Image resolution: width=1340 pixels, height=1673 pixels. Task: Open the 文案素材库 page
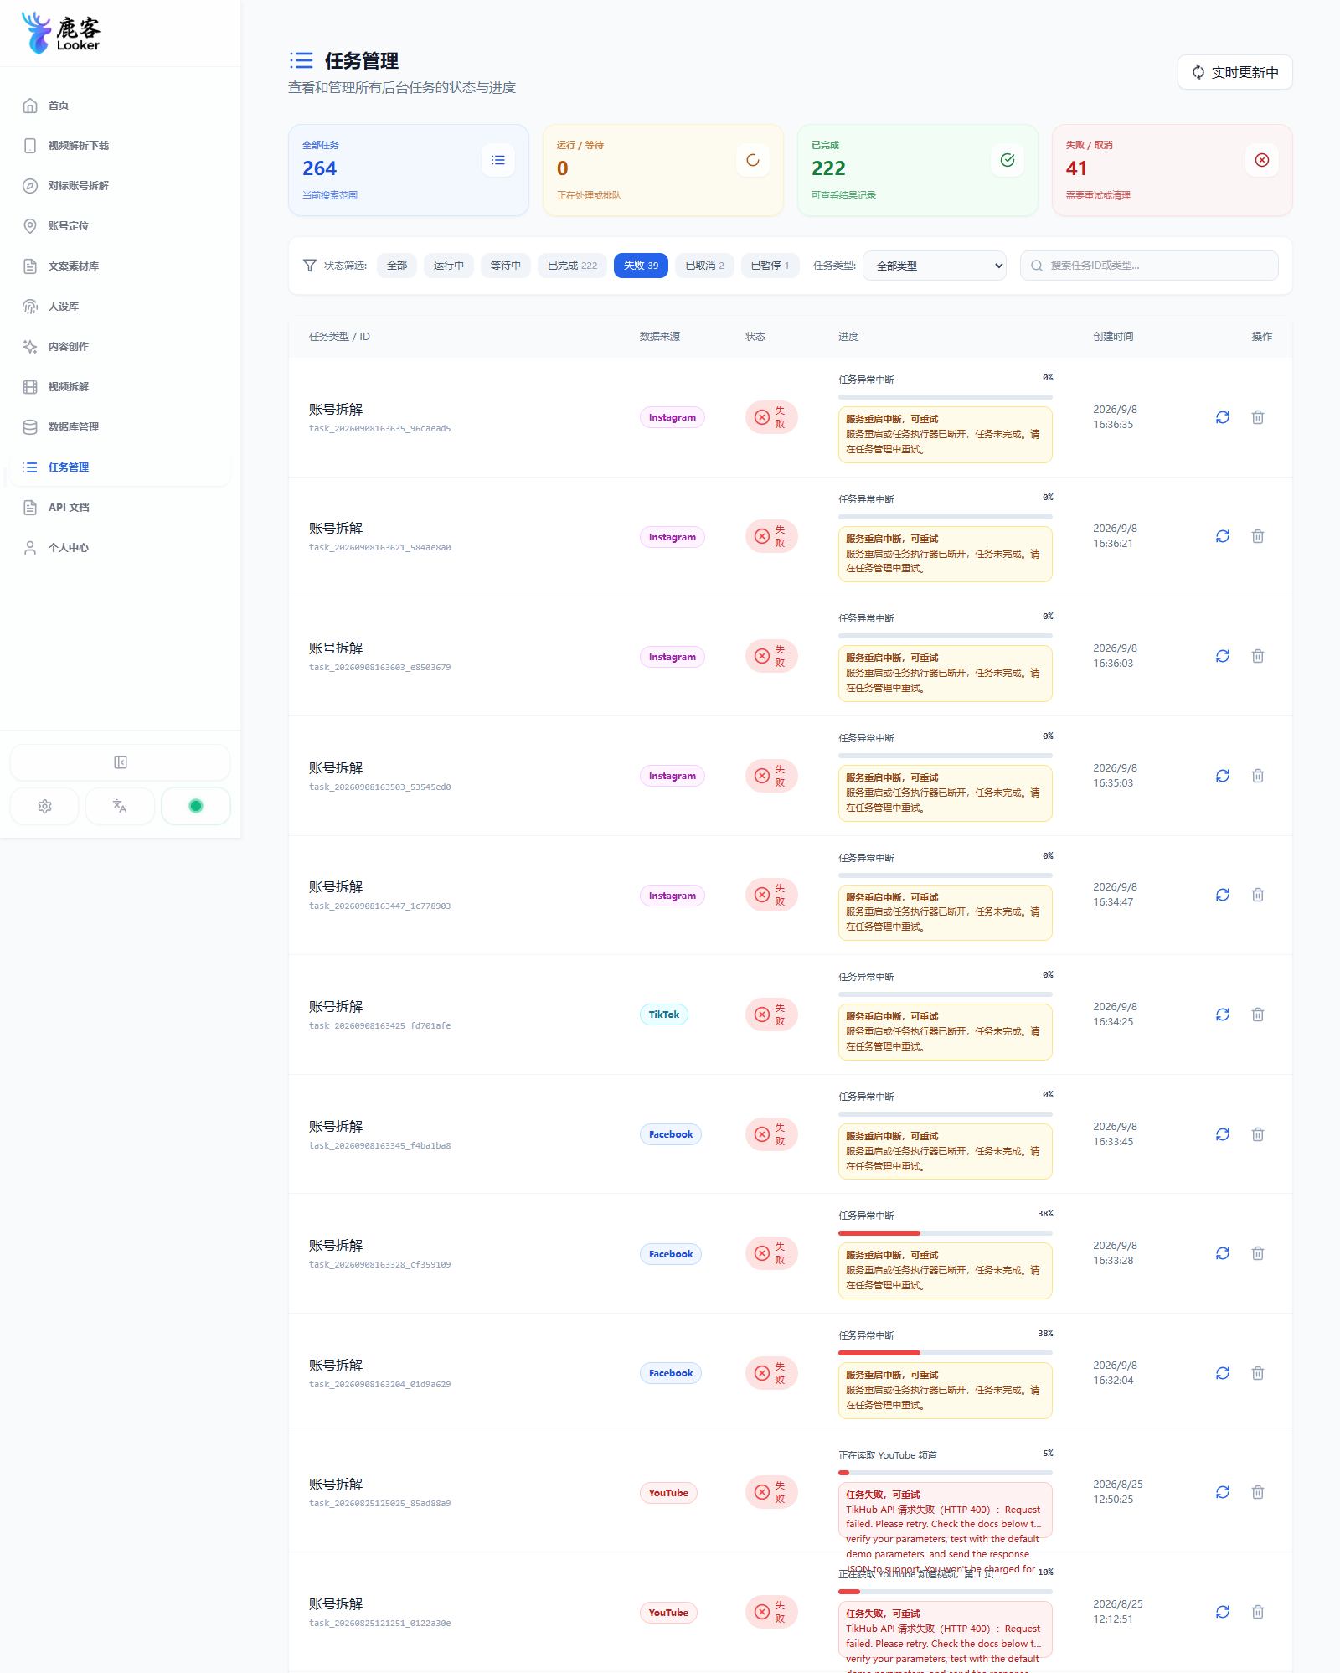click(x=121, y=266)
